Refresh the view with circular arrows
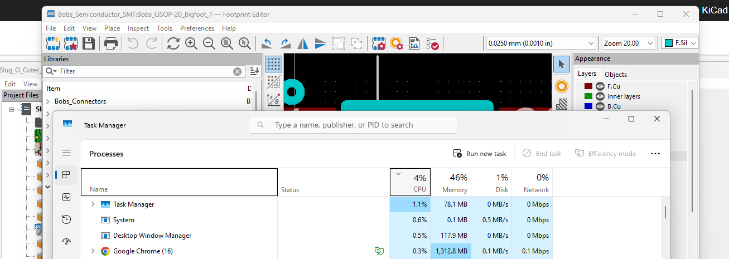This screenshot has height=259, width=729. 173,43
